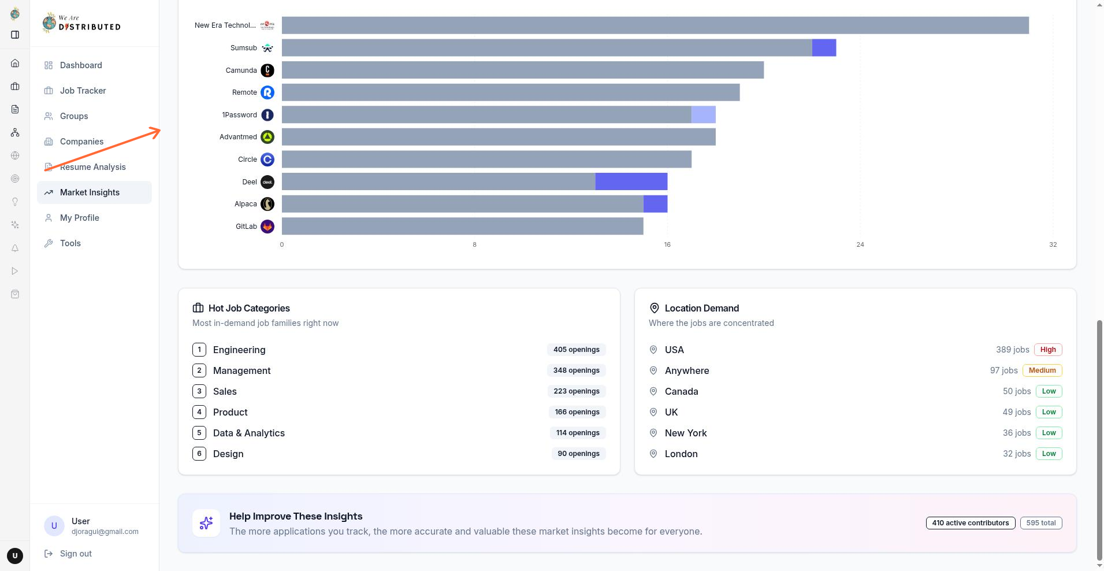
Task: Click the sparkles icon in the left rail
Action: click(15, 225)
